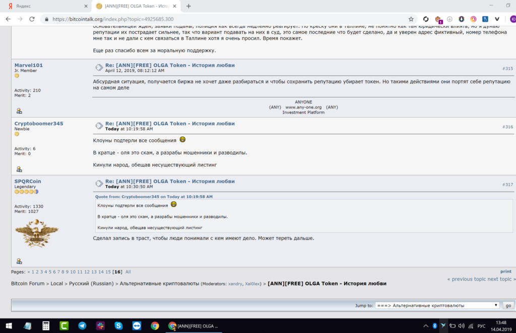
Task: Open moderator xandry's profile
Action: coord(235,284)
